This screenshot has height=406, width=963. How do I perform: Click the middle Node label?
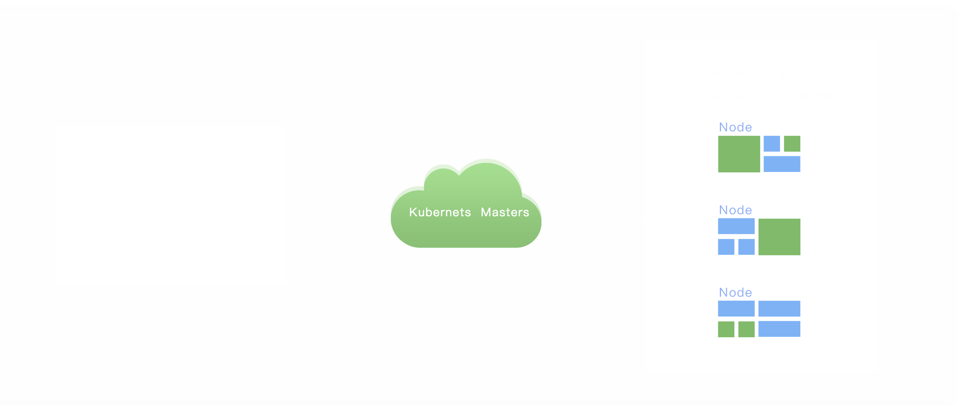tap(735, 210)
